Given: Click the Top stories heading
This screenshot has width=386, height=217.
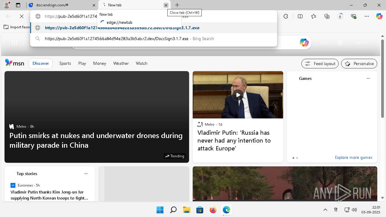Looking at the screenshot, I should tap(27, 174).
